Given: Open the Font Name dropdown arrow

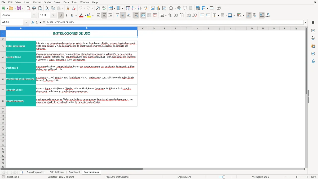Looking at the screenshot, I should coord(34,15).
